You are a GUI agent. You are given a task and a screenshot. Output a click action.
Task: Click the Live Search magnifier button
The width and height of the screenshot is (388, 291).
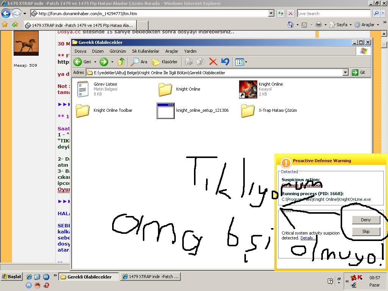pyautogui.click(x=377, y=13)
